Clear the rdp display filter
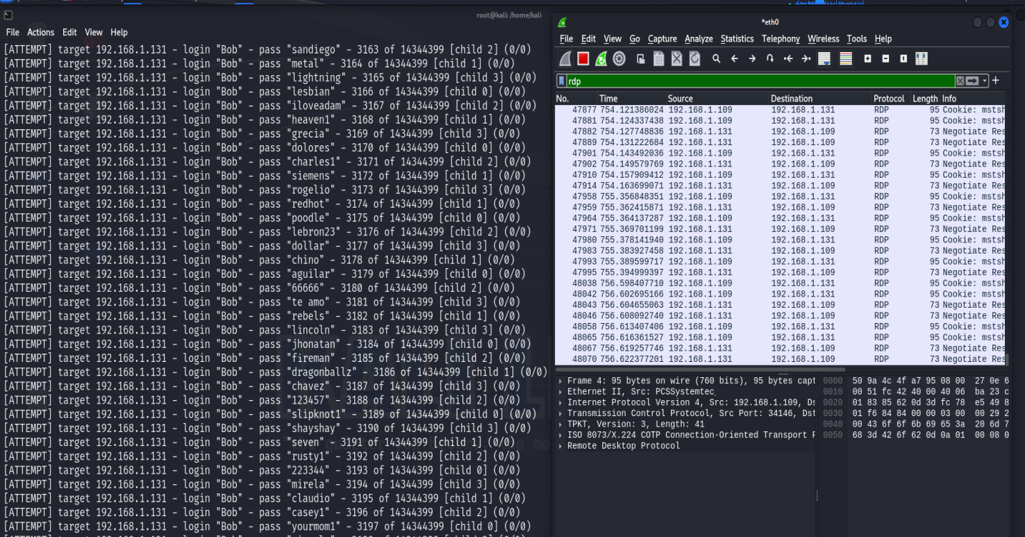Viewport: 1025px width, 537px height. tap(960, 81)
